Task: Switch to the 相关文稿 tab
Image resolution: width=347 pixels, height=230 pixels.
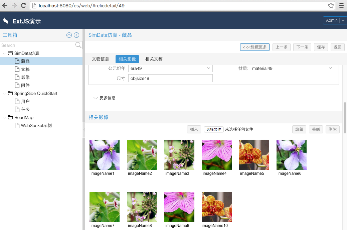Action: 154,59
